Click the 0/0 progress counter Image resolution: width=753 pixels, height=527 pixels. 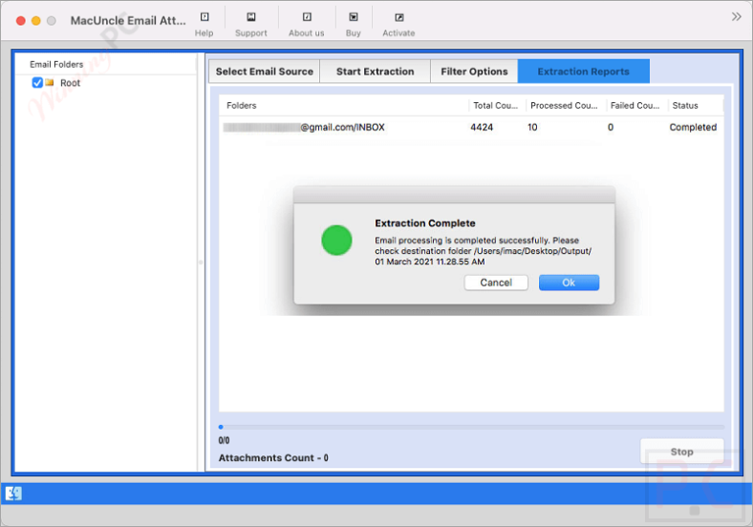224,440
